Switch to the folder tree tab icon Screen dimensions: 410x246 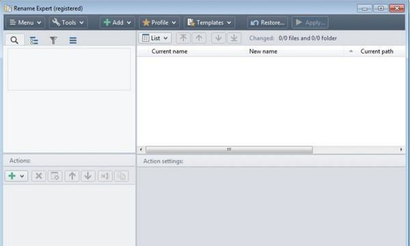pyautogui.click(x=34, y=40)
